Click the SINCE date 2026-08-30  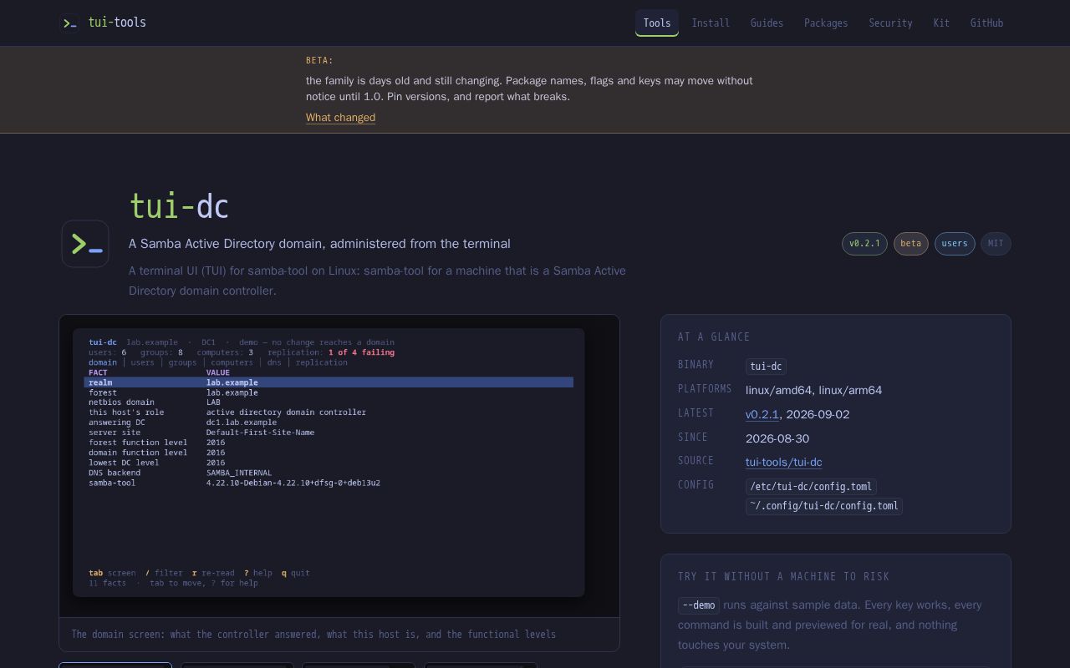coord(777,438)
